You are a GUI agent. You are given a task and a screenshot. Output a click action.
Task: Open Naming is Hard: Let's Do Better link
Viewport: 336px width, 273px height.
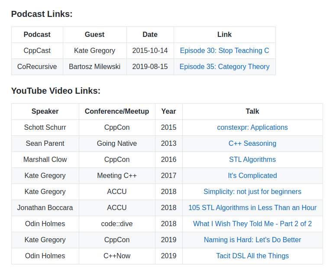(252, 240)
